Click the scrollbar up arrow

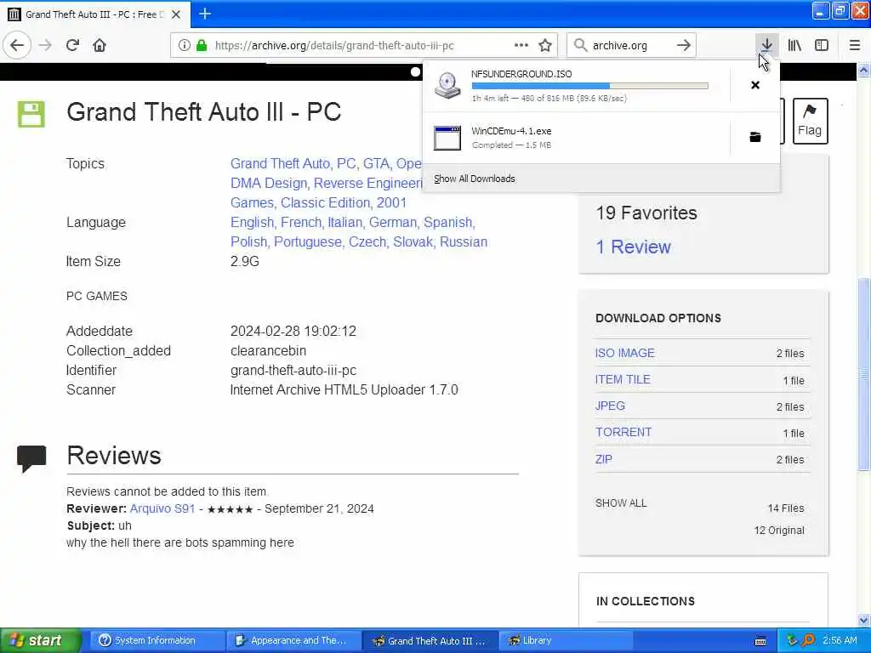(864, 71)
